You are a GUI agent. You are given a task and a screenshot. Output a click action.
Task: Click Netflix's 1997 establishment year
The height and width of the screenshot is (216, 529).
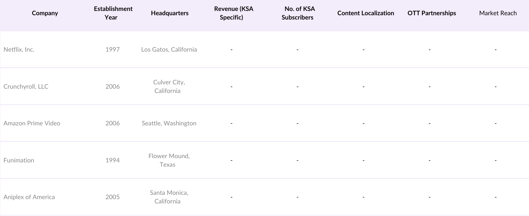112,50
